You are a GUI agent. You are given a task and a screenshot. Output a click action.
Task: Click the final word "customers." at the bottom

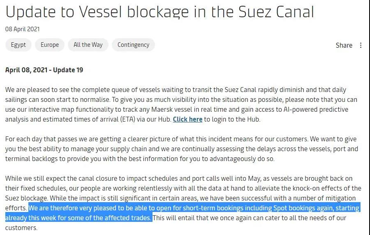pos(21,228)
